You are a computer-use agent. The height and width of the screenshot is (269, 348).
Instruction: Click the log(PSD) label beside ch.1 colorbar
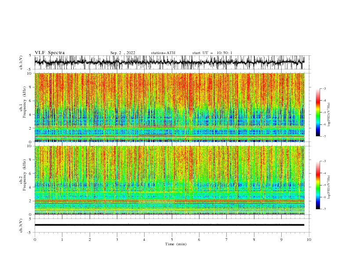pos(329,114)
